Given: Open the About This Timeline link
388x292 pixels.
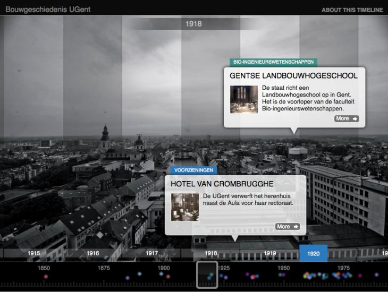Looking at the screenshot, I should coord(352,10).
